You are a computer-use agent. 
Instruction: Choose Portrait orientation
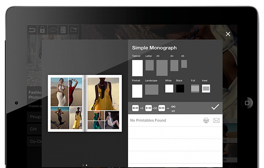(x=137, y=91)
